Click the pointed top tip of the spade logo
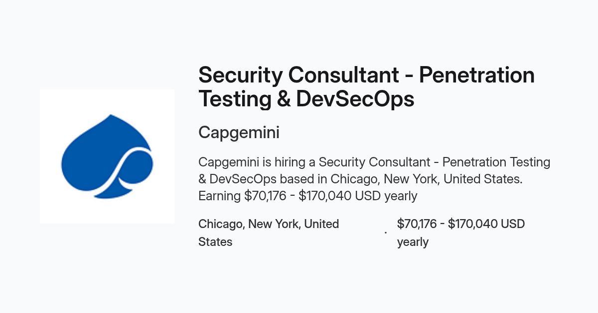 pos(111,117)
